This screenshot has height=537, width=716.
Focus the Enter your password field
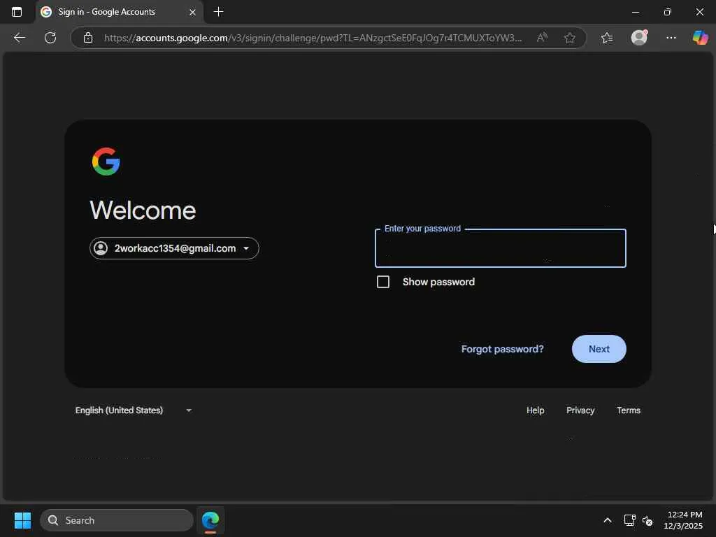[500, 248]
